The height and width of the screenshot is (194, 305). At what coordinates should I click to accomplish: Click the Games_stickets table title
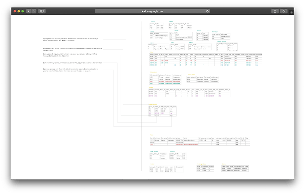point(154,104)
